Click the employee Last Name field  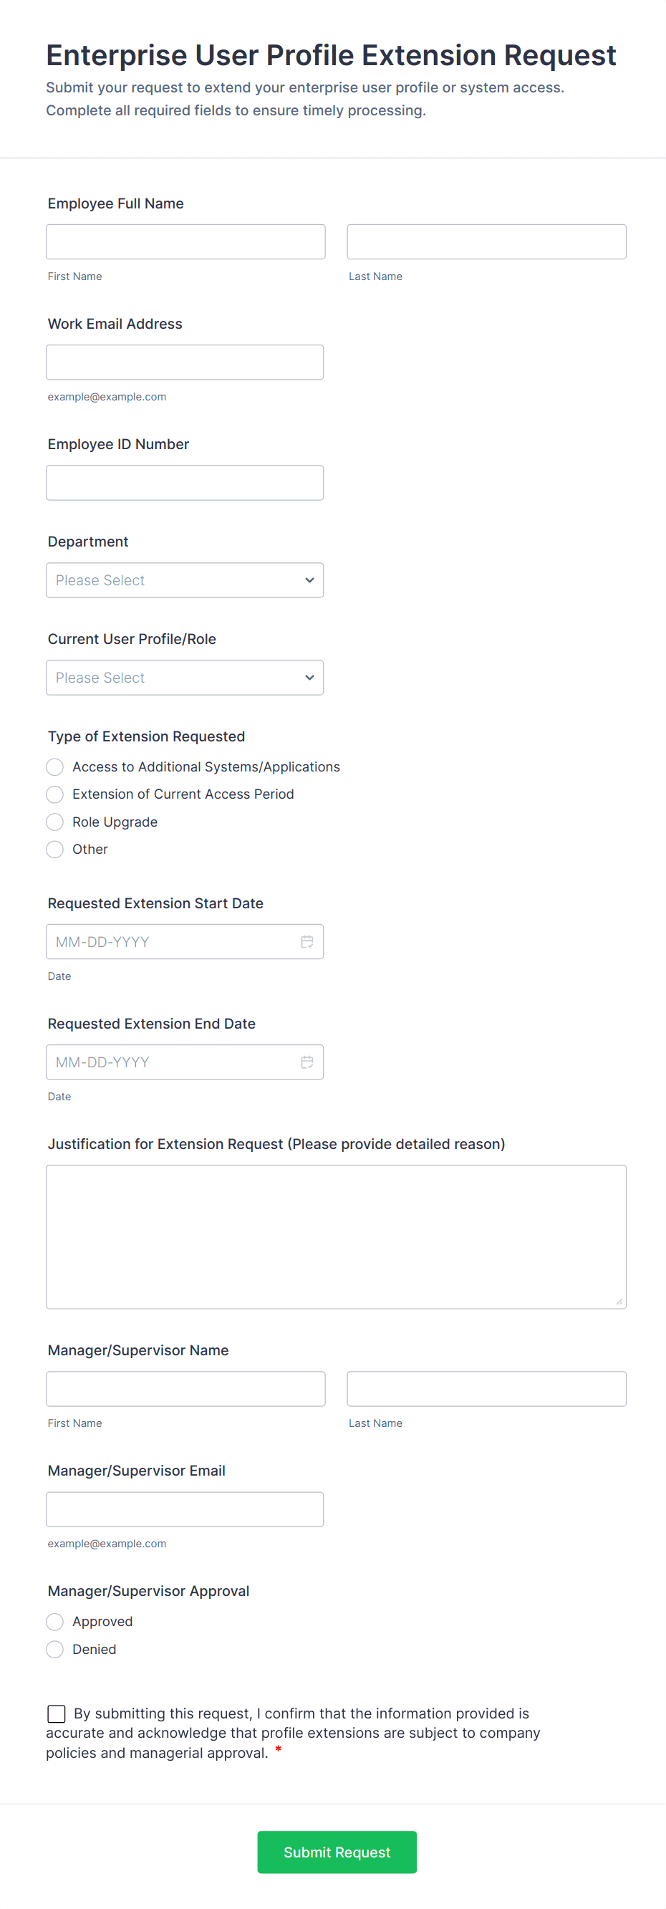[486, 241]
